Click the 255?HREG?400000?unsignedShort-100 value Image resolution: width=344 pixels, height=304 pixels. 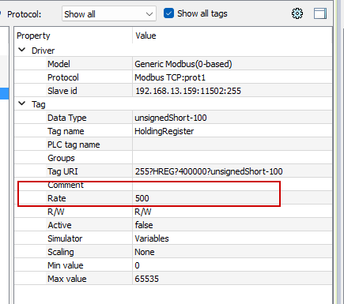pos(209,171)
